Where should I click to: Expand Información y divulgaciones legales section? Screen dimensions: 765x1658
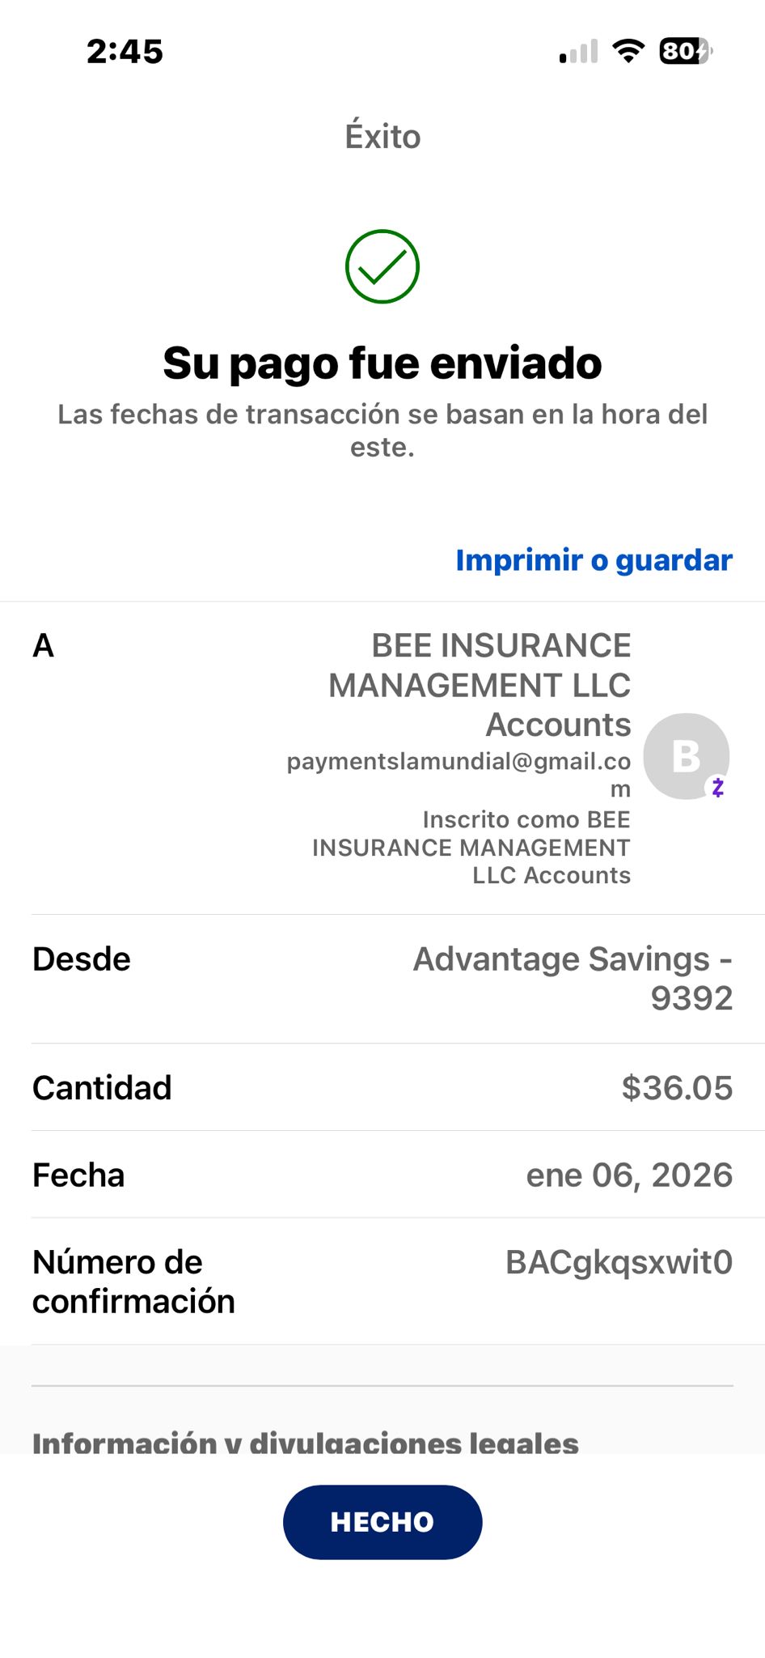point(305,1443)
